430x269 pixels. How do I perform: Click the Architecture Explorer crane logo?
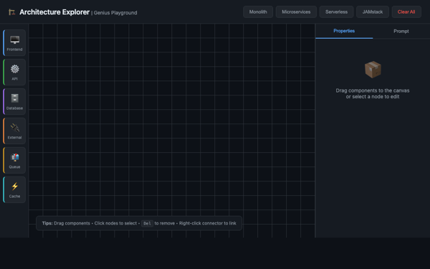point(11,12)
